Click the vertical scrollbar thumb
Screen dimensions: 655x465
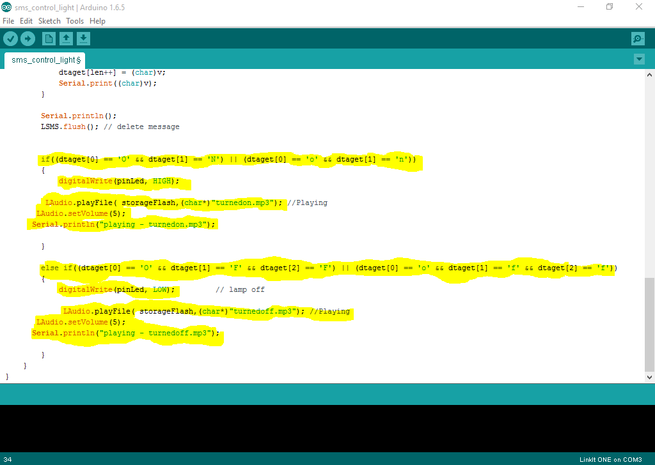[x=649, y=324]
